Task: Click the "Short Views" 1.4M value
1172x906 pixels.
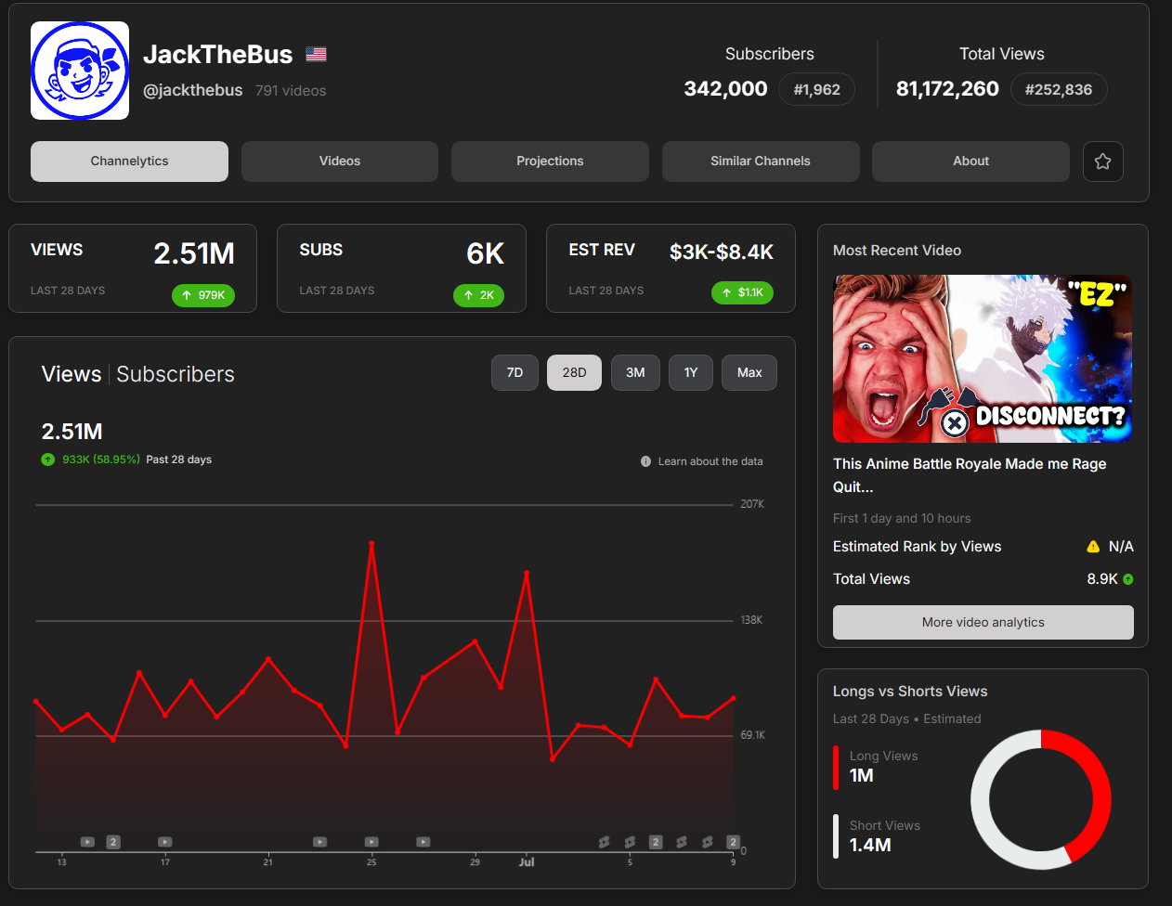Action: pyautogui.click(x=870, y=846)
